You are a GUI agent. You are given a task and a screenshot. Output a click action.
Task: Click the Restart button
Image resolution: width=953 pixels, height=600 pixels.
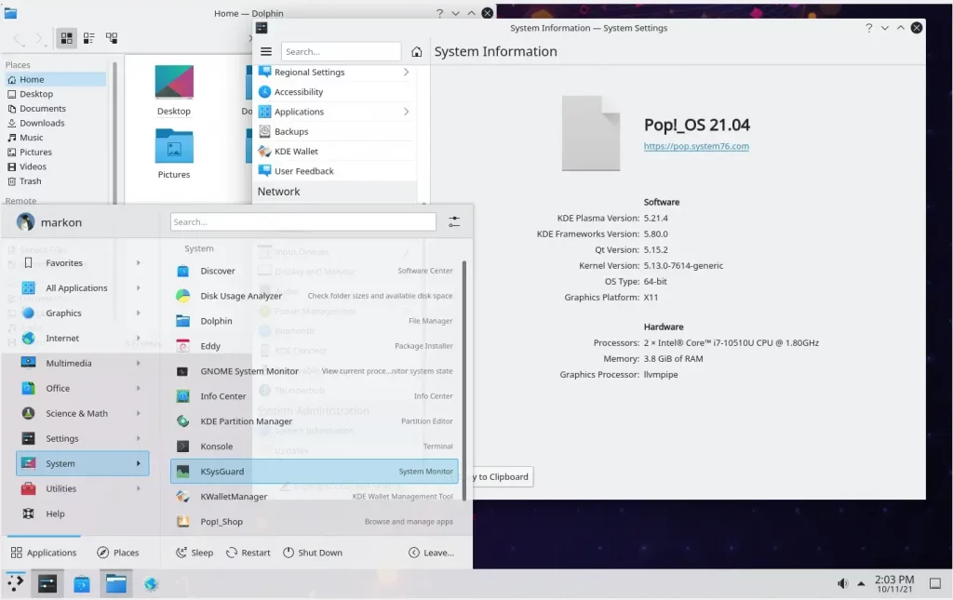coord(248,553)
